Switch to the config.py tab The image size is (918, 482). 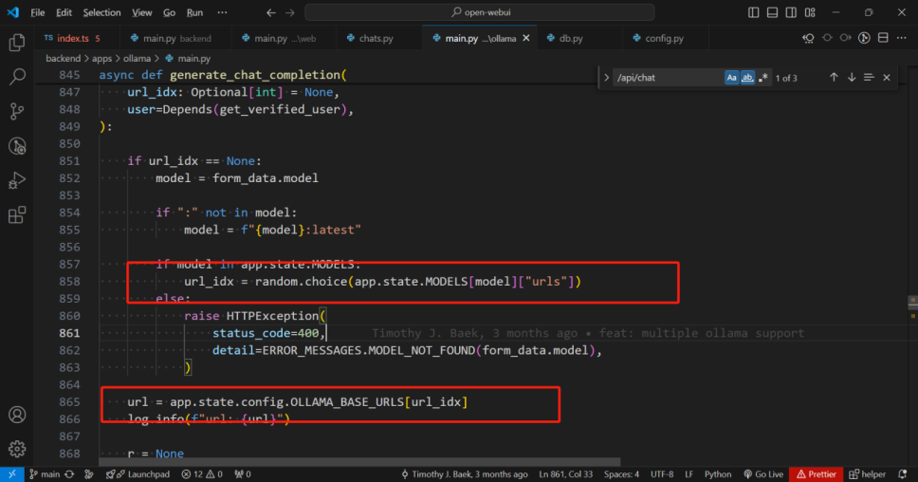tap(664, 38)
